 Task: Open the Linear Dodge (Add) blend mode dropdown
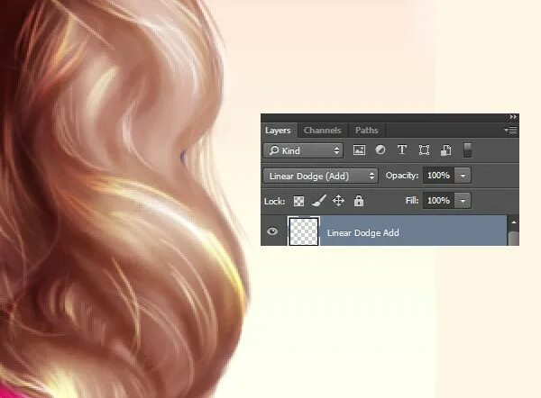coord(320,176)
